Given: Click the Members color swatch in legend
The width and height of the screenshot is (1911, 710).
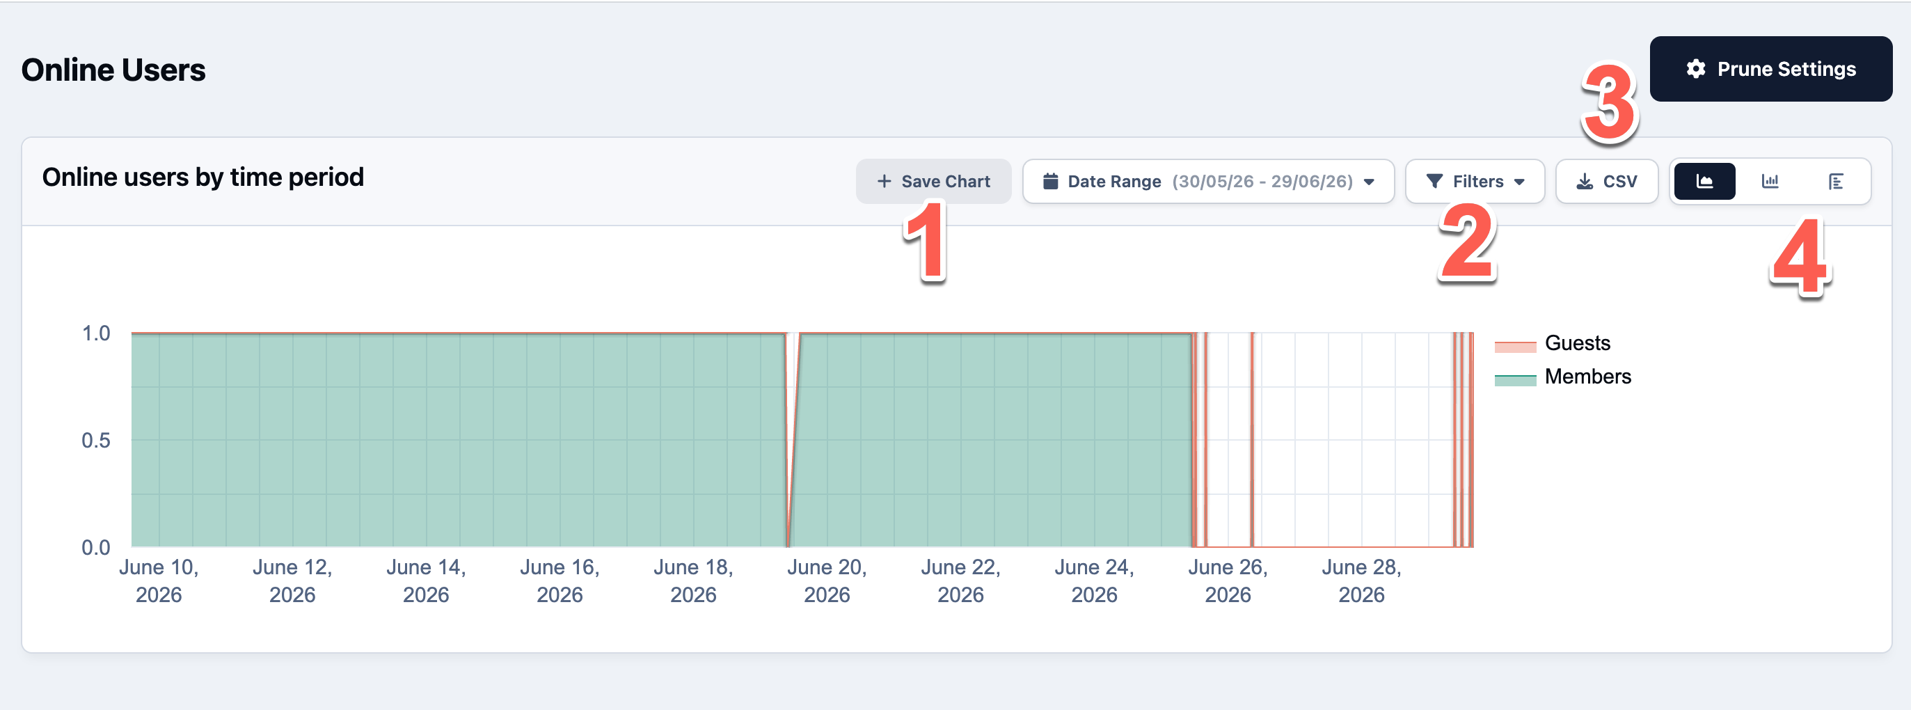Looking at the screenshot, I should click(x=1515, y=379).
